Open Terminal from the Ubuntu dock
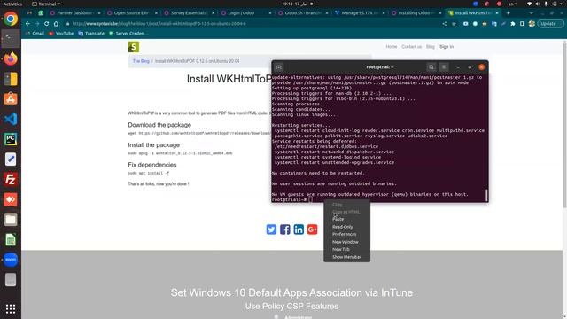Viewport: 567px width, 319px height. (x=11, y=39)
